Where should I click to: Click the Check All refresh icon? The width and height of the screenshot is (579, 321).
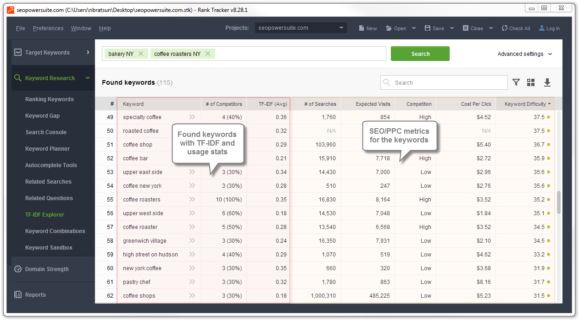click(x=504, y=28)
